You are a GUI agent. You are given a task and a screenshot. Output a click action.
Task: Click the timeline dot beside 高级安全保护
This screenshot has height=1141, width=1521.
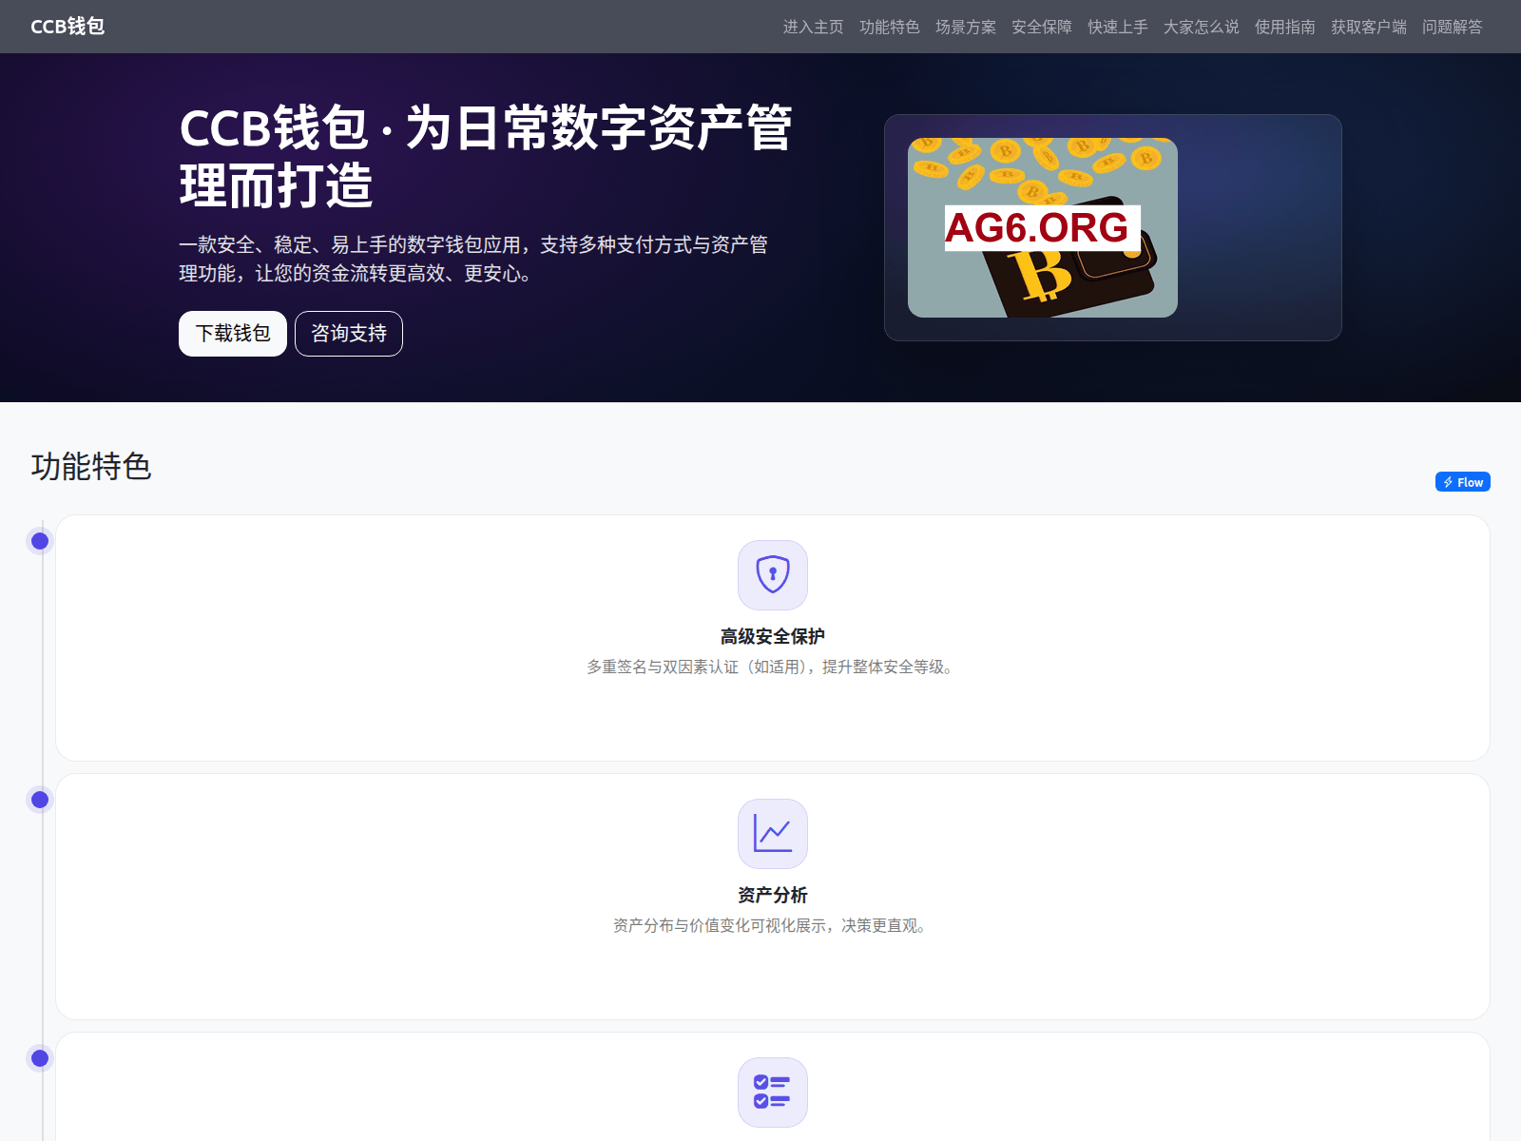pos(40,541)
